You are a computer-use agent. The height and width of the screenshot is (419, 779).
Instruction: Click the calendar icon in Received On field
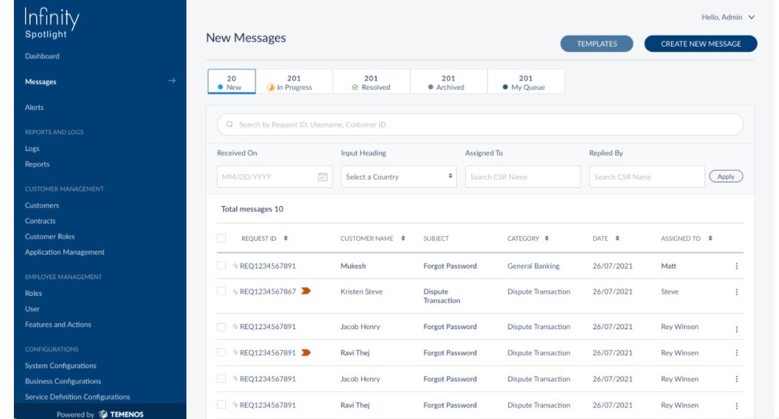[323, 177]
